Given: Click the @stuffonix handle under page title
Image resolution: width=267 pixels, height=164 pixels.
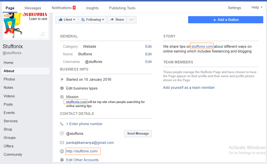Looking at the screenshot, I should tap(12, 53).
